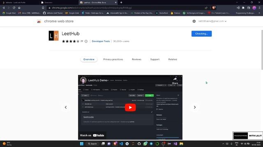Click the page vertical scrollbar
The height and width of the screenshot is (147, 263).
pos(262,50)
